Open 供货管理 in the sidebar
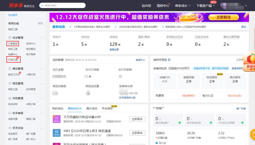255x145 pixels. [31, 89]
